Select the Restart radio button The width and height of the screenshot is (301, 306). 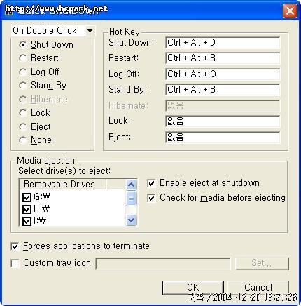point(22,58)
